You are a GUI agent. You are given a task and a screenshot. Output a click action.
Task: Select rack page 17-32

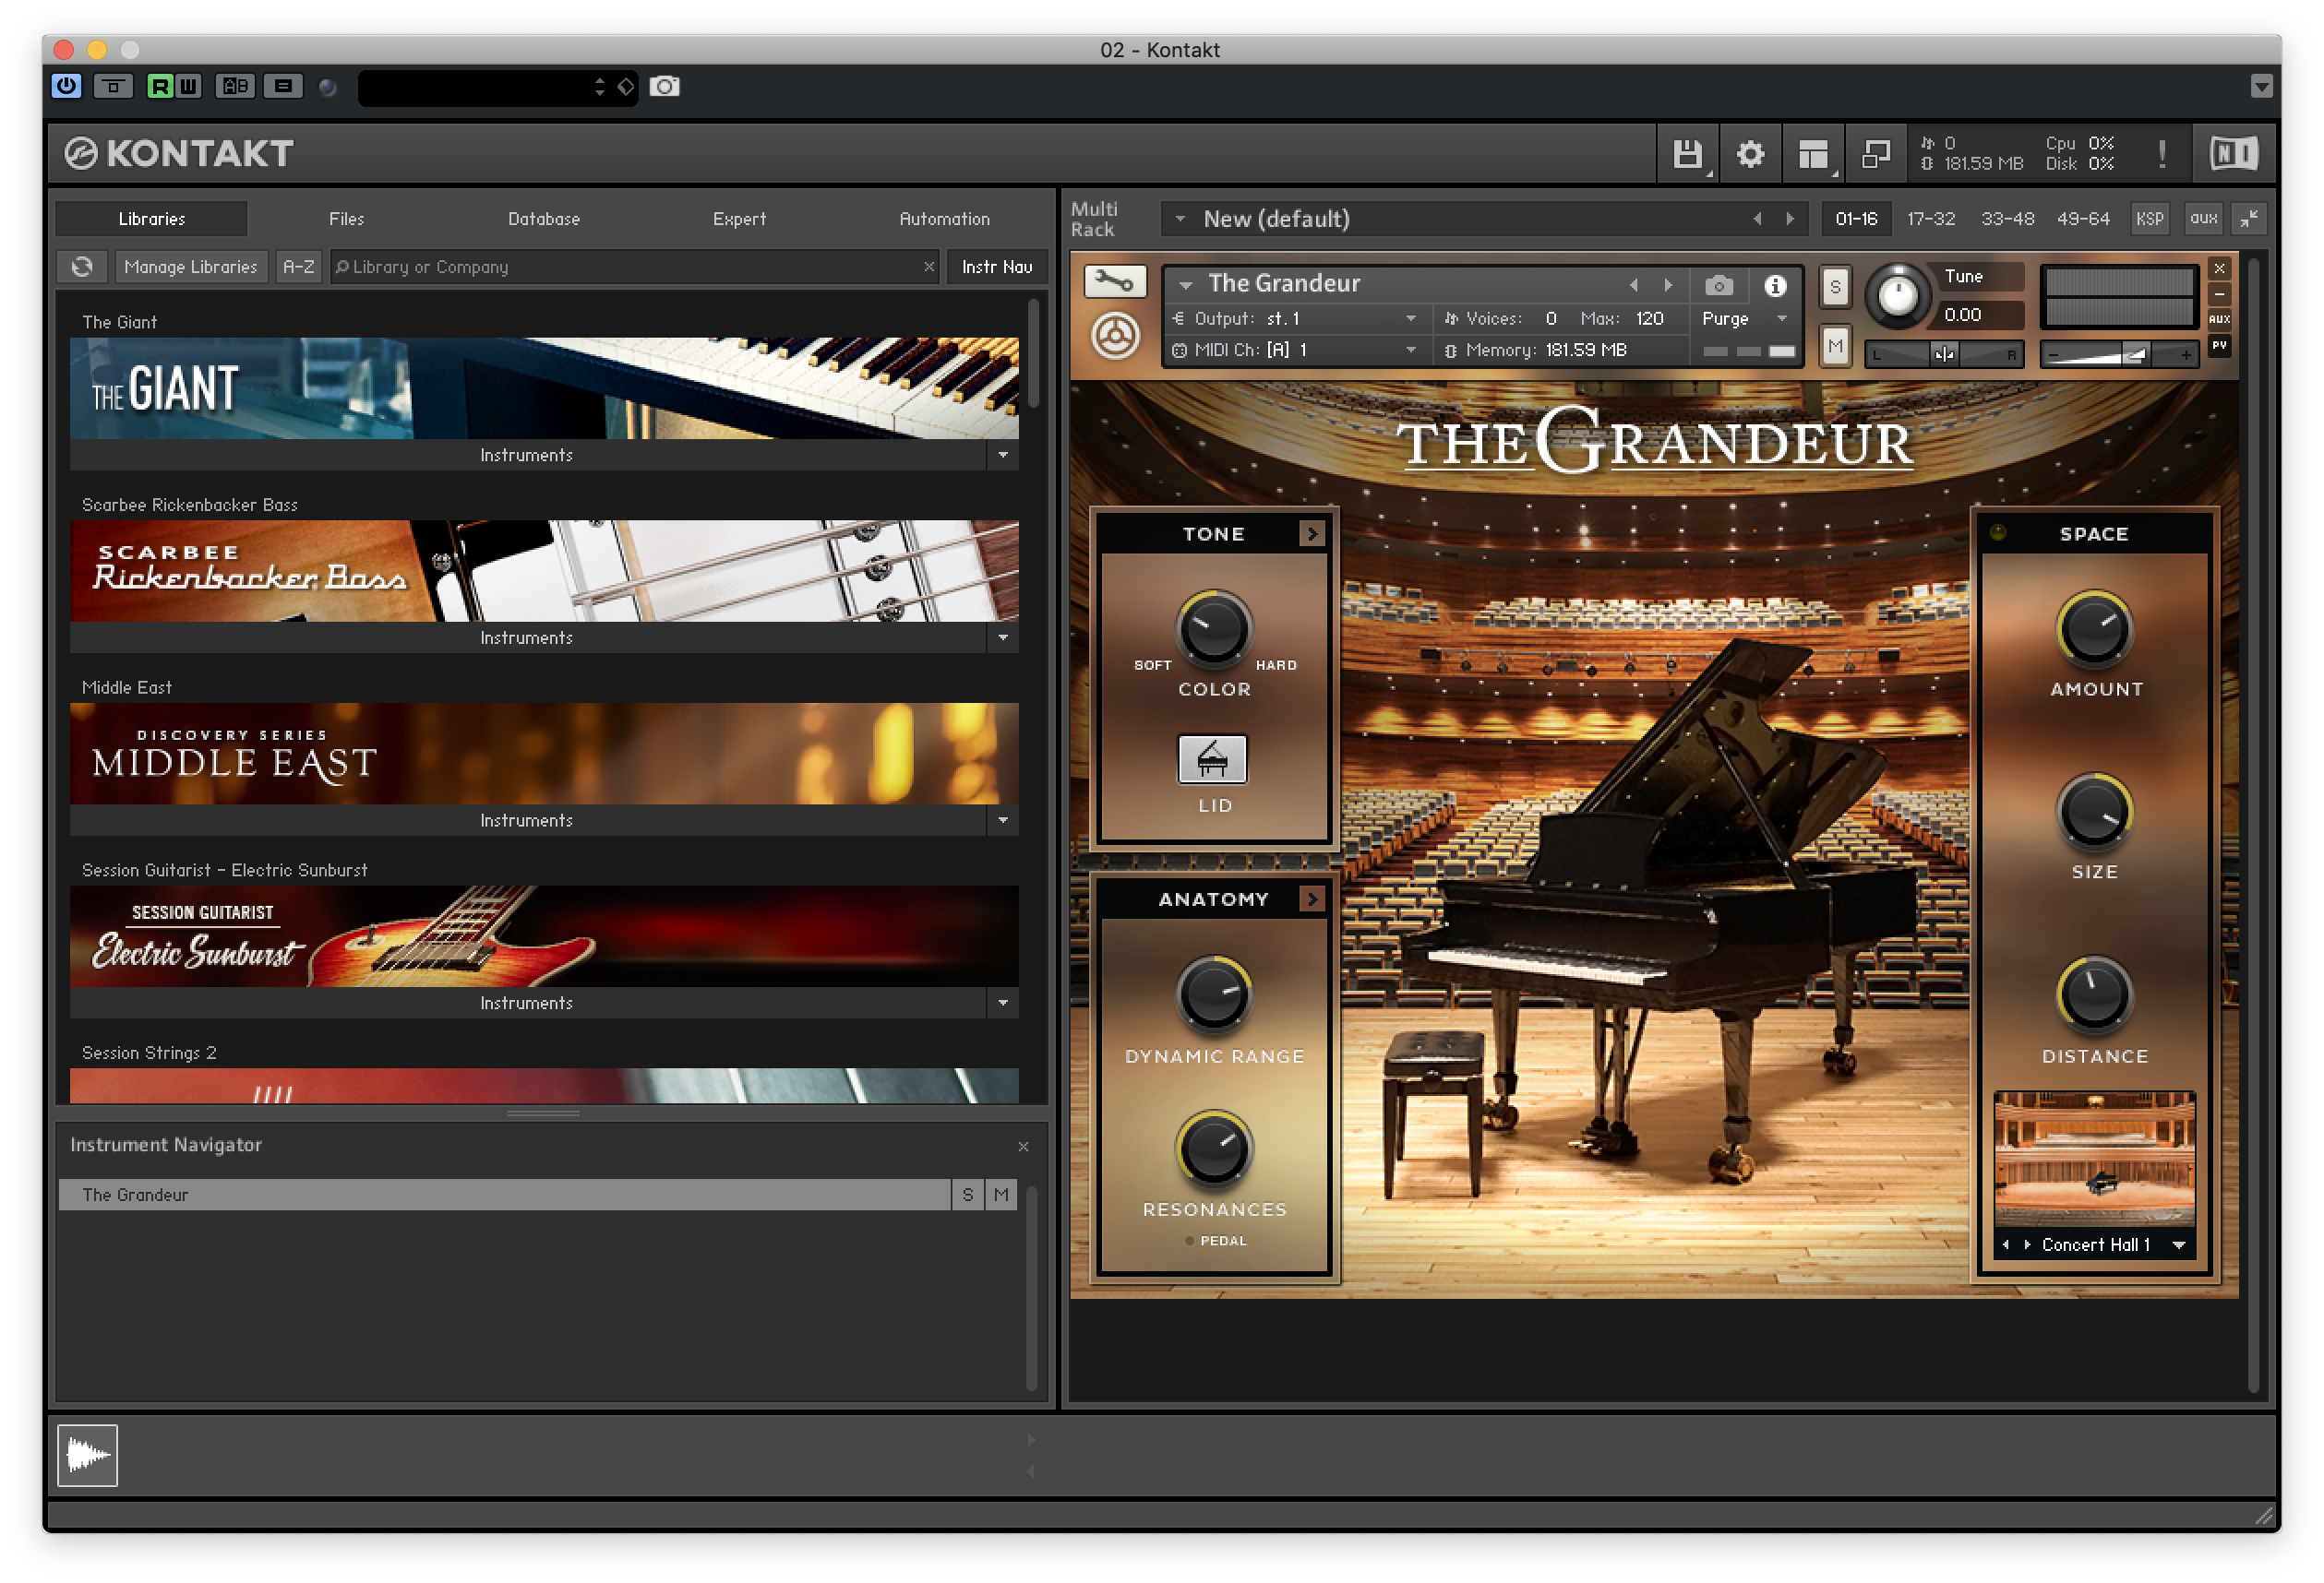[1931, 219]
